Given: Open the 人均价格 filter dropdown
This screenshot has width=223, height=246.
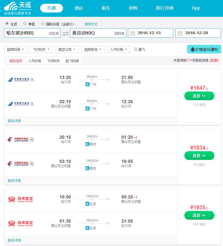Looking at the screenshot, I should 119,49.
